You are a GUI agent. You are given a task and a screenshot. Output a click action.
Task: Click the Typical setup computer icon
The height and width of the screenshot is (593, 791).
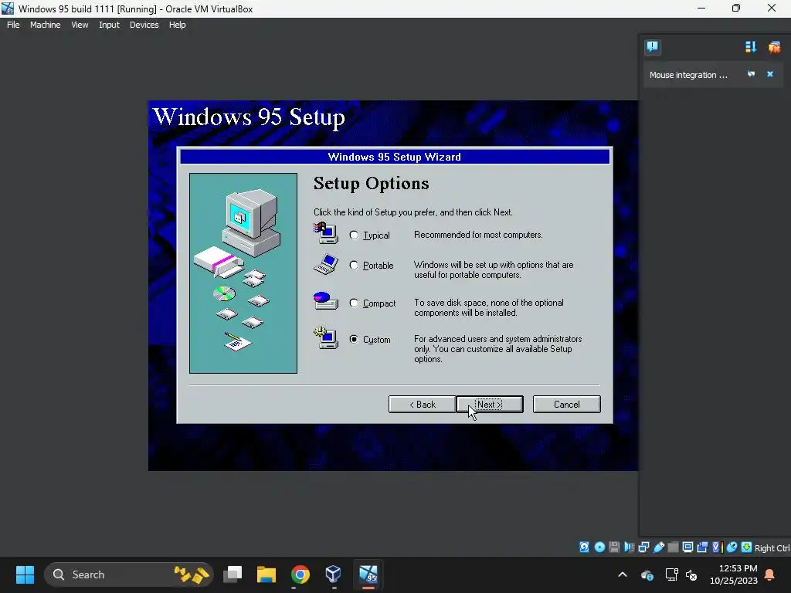coord(326,233)
